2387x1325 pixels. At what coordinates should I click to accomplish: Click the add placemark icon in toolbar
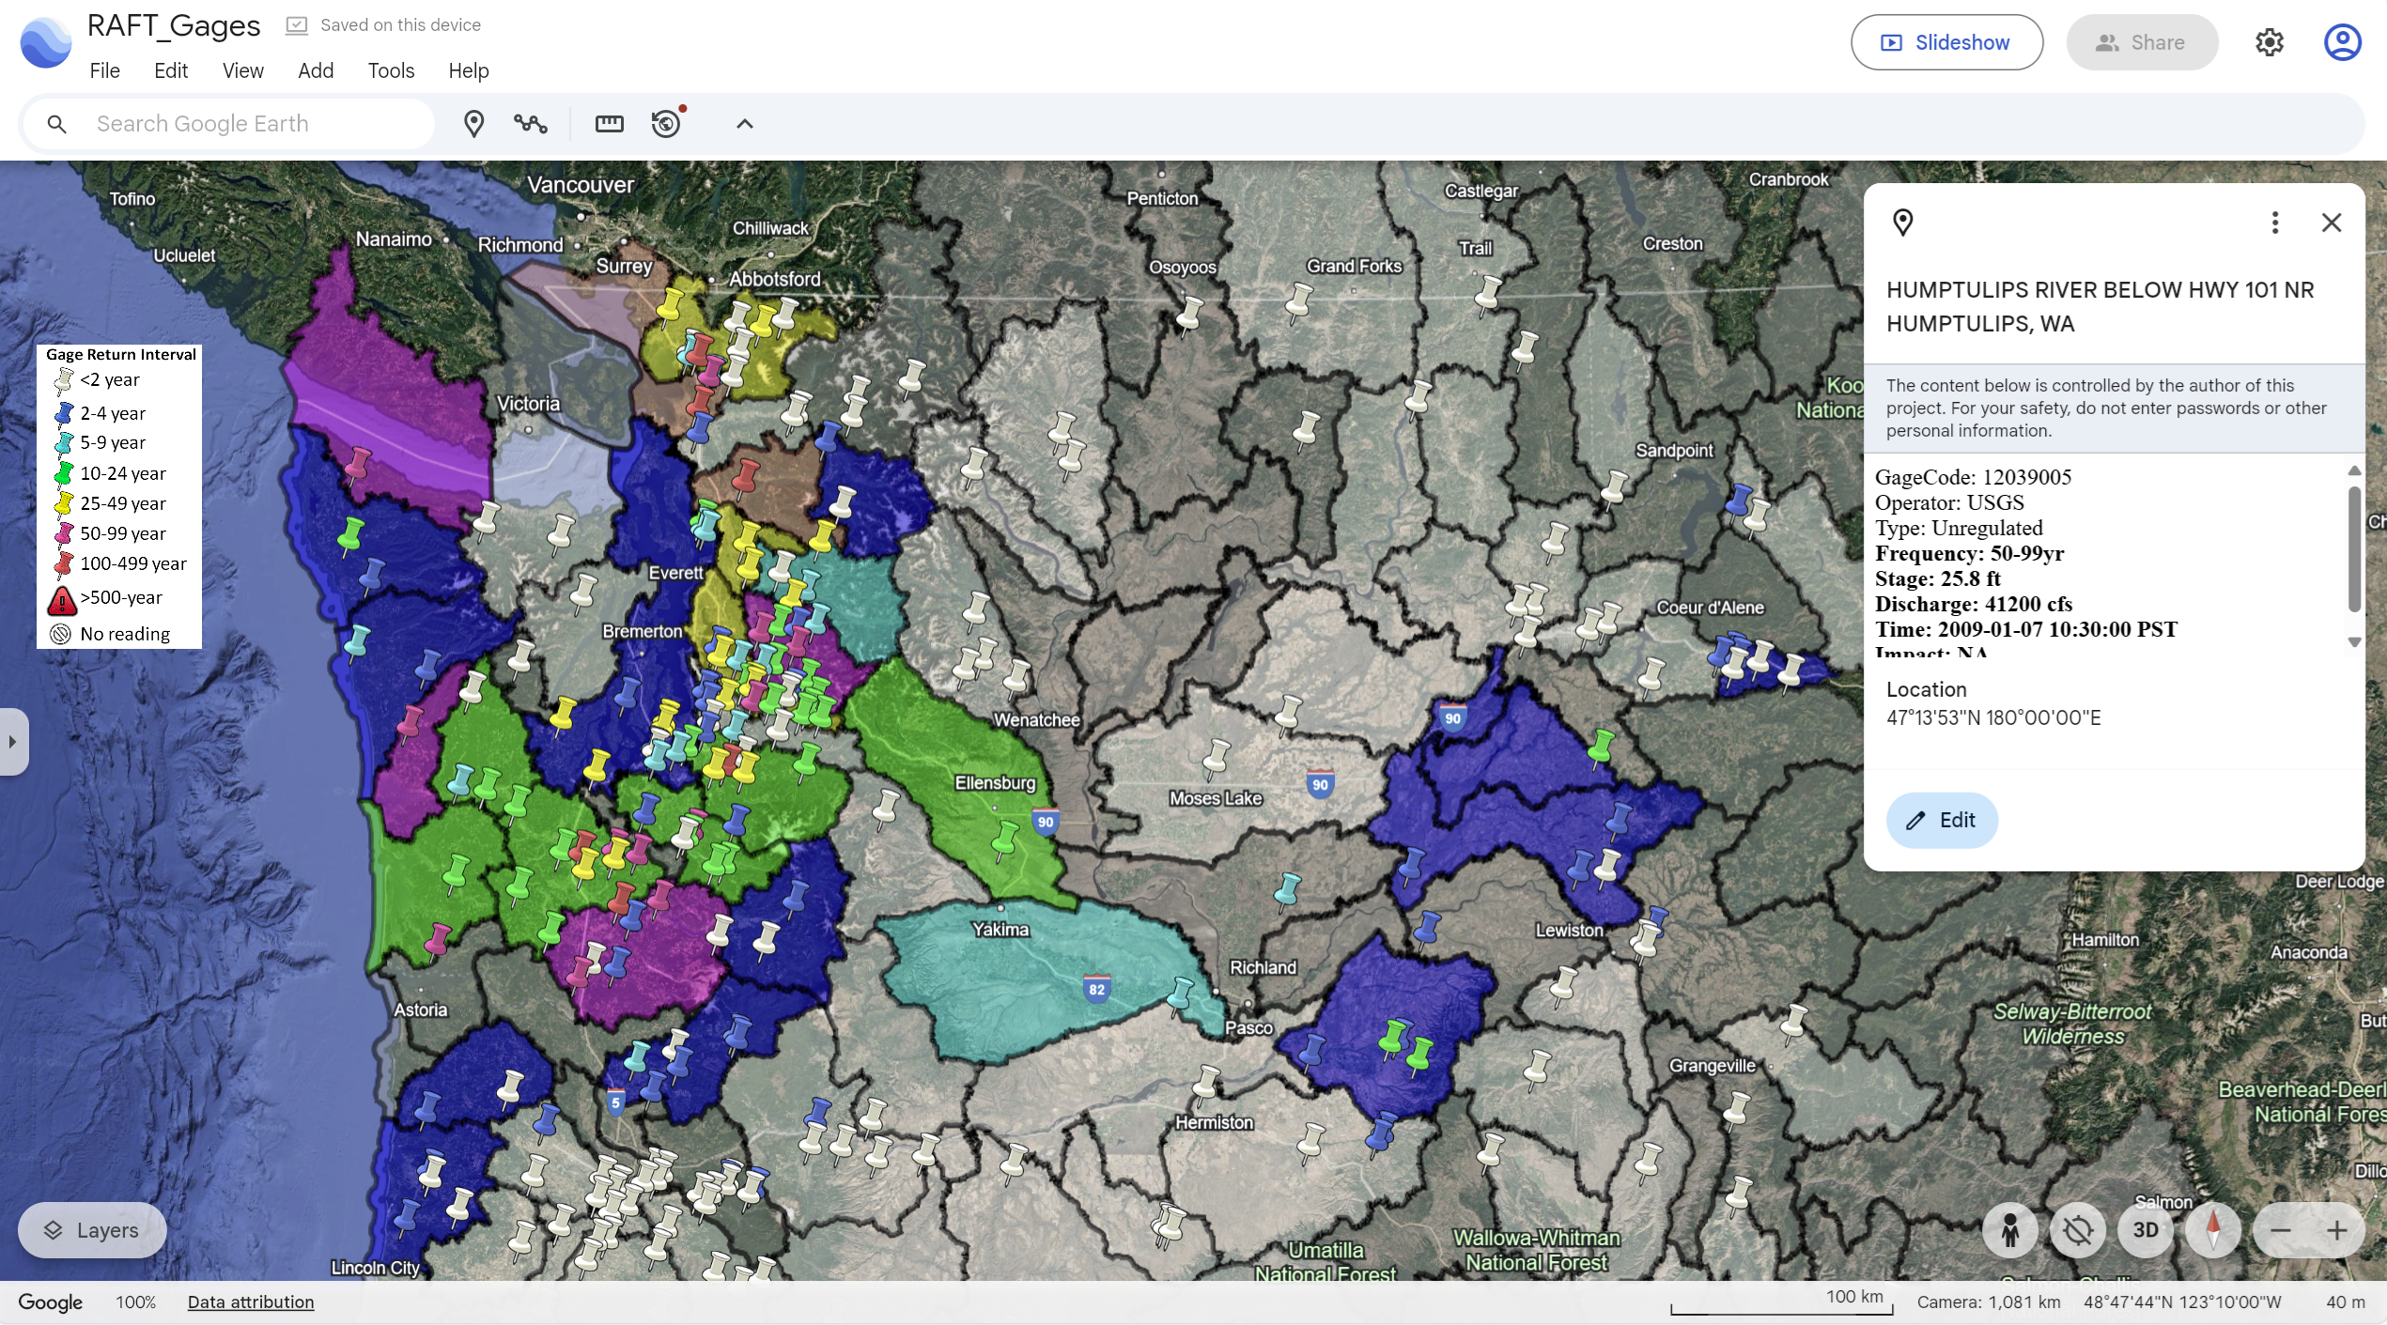coord(473,123)
